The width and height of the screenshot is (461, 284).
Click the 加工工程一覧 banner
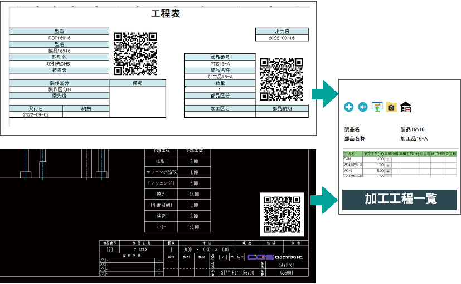coord(399,200)
